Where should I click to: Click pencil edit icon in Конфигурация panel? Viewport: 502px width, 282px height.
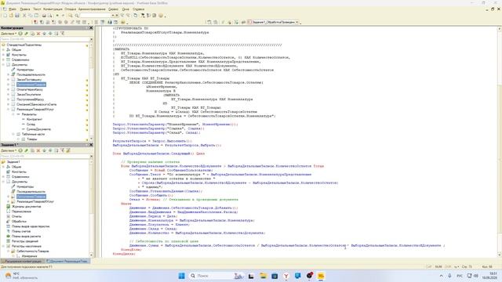[26, 33]
